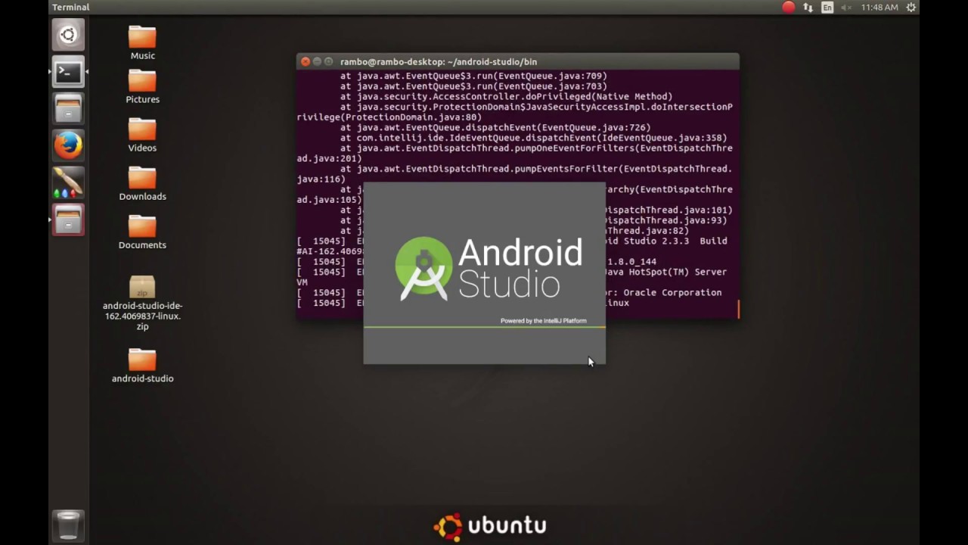Viewport: 968px width, 545px height.
Task: Open the Pictures desktop folder
Action: point(142,86)
